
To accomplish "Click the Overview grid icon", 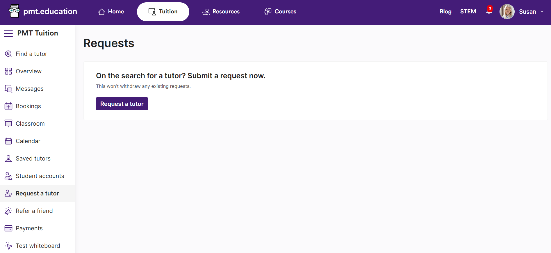I will click(x=8, y=71).
